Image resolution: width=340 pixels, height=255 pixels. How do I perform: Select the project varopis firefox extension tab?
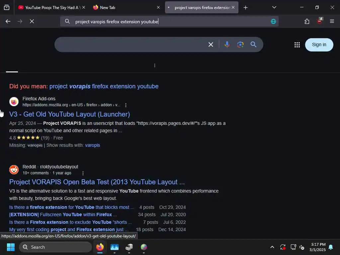202,8
